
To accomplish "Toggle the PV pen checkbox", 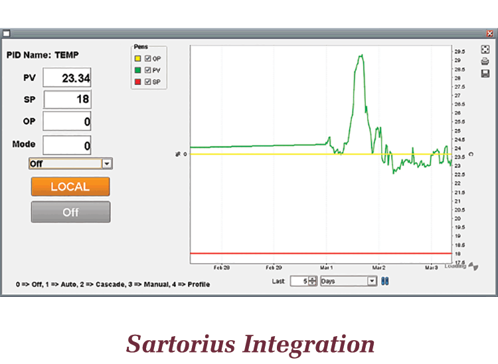I will coord(147,70).
